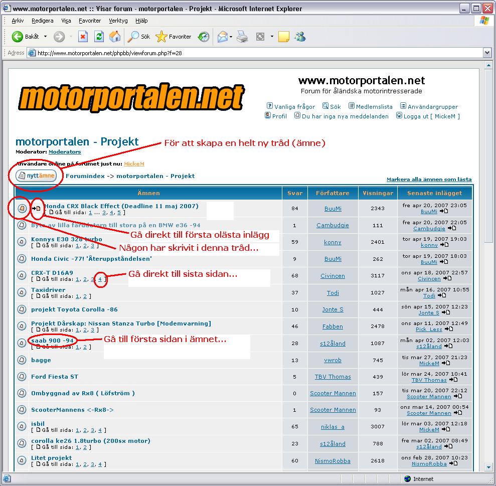Open the Mail button dropdown arrow
The width and height of the screenshot is (496, 486).
pos(231,37)
